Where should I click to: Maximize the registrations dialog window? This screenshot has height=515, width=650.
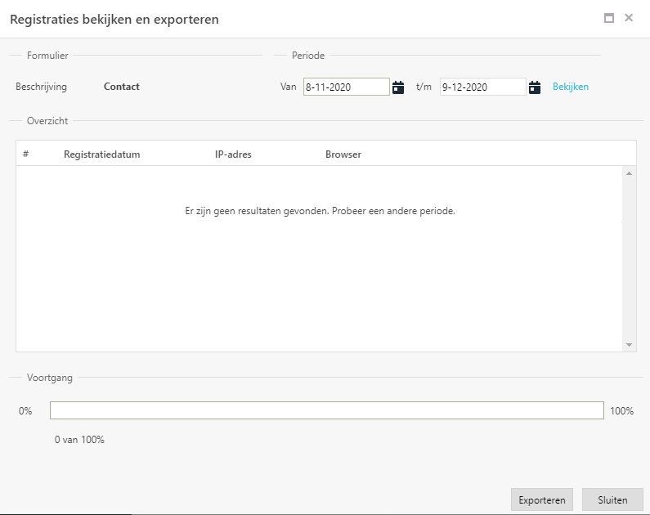pyautogui.click(x=609, y=18)
